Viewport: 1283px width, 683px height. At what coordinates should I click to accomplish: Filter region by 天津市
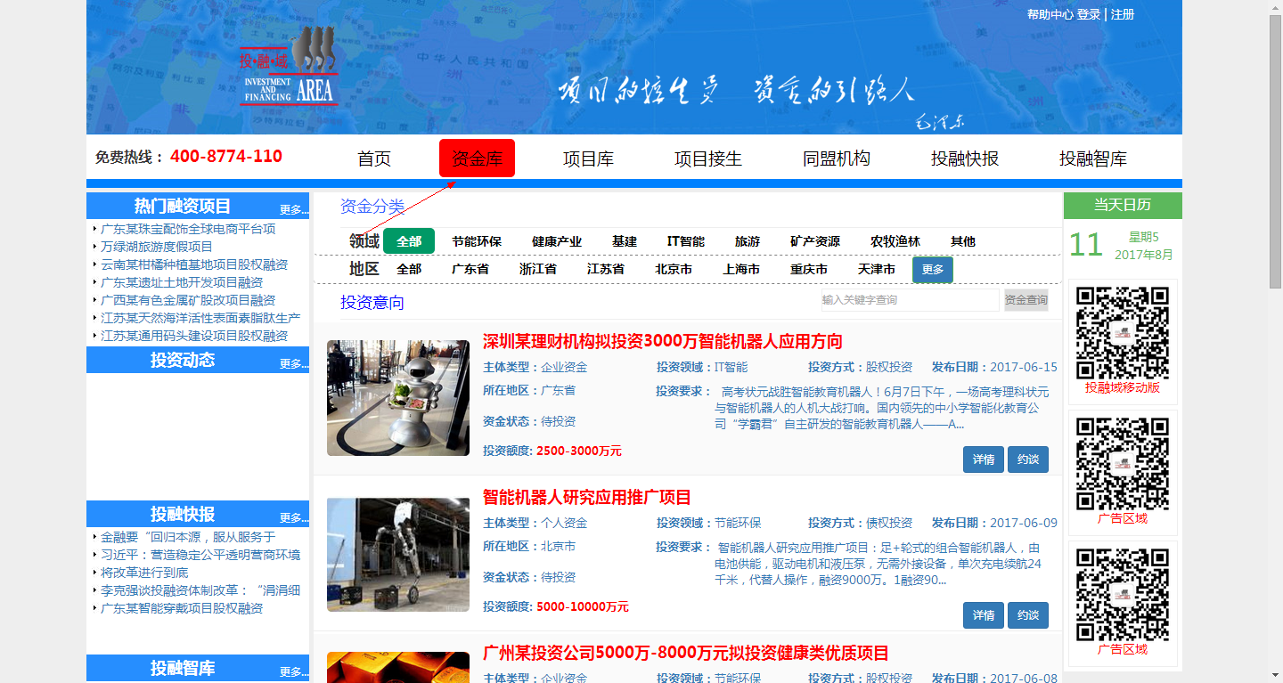[877, 269]
